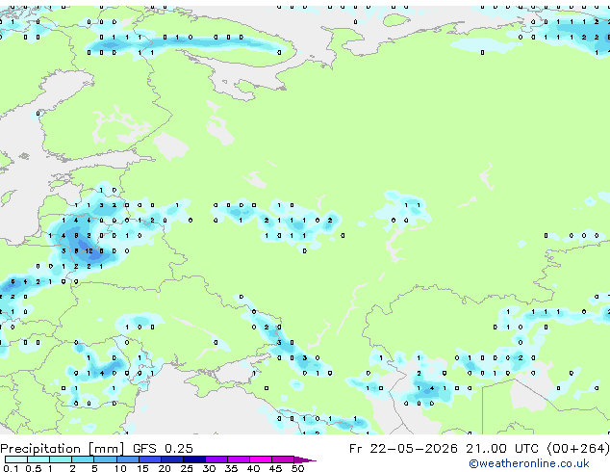
Task: Click the 'GFS 0.25' model label
Action: pyautogui.click(x=163, y=449)
